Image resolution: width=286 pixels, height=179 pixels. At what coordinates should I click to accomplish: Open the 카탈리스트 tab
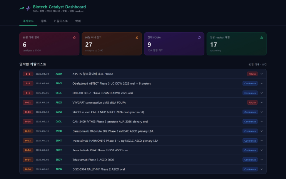coord(61,21)
